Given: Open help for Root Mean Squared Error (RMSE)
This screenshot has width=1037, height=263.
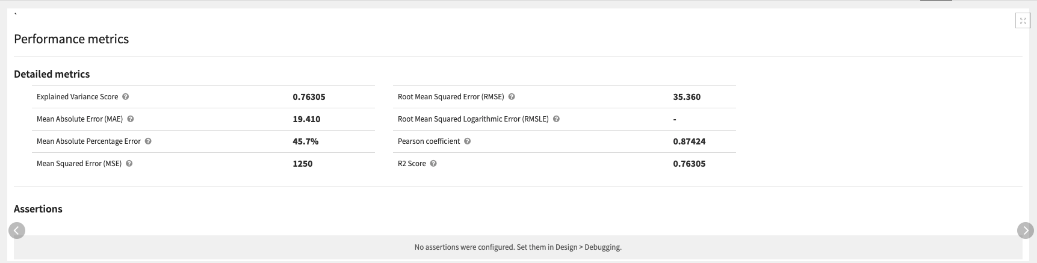Looking at the screenshot, I should (x=512, y=97).
